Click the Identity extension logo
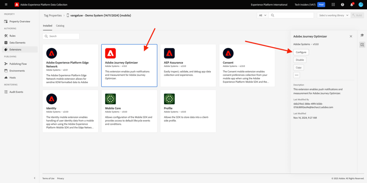 pyautogui.click(x=51, y=99)
